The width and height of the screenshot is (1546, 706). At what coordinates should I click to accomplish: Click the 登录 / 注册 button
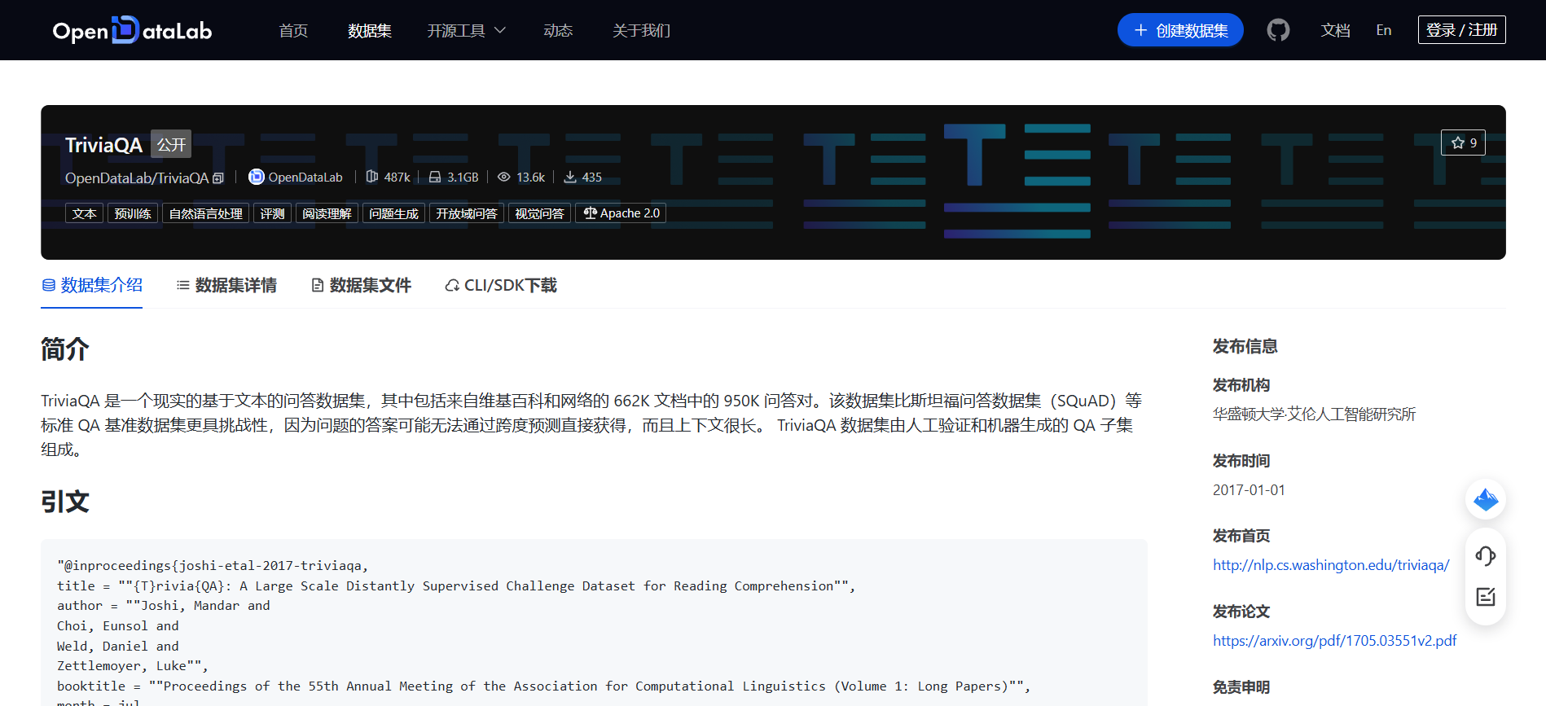[1461, 30]
